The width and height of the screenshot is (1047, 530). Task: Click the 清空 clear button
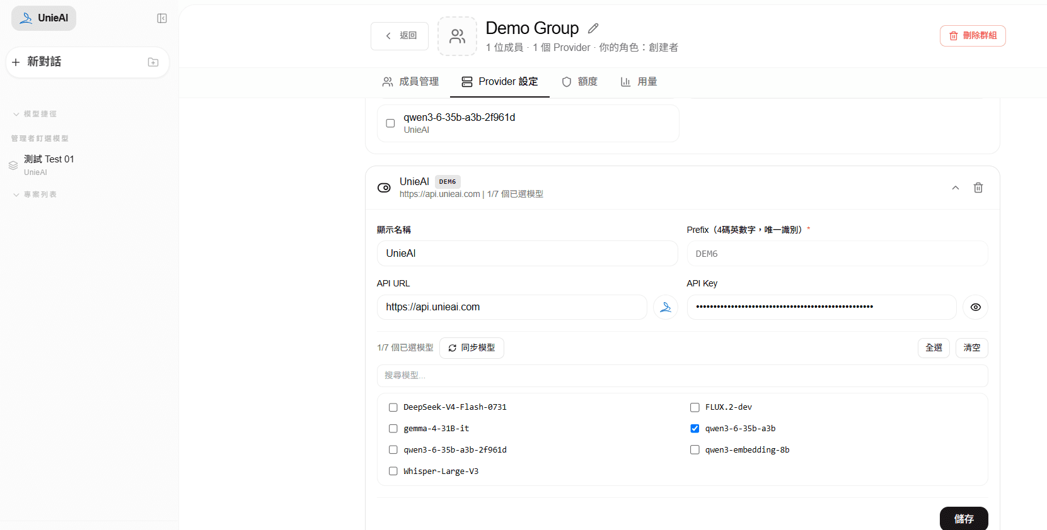point(972,348)
